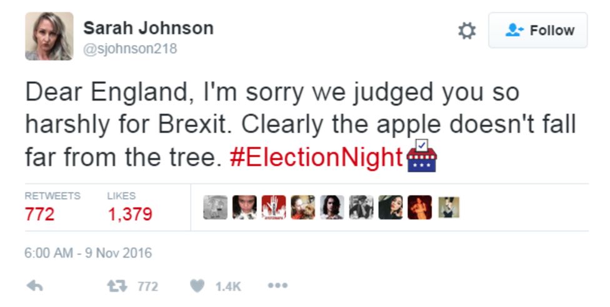Open the gray sketch avatar in the likers row
This screenshot has width=610, height=307.
(x=216, y=208)
